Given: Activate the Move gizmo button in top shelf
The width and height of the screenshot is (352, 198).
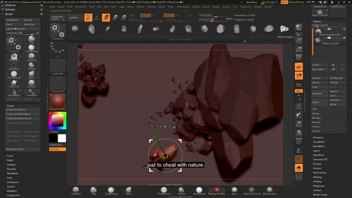Looking at the screenshot, I should pos(106,18).
